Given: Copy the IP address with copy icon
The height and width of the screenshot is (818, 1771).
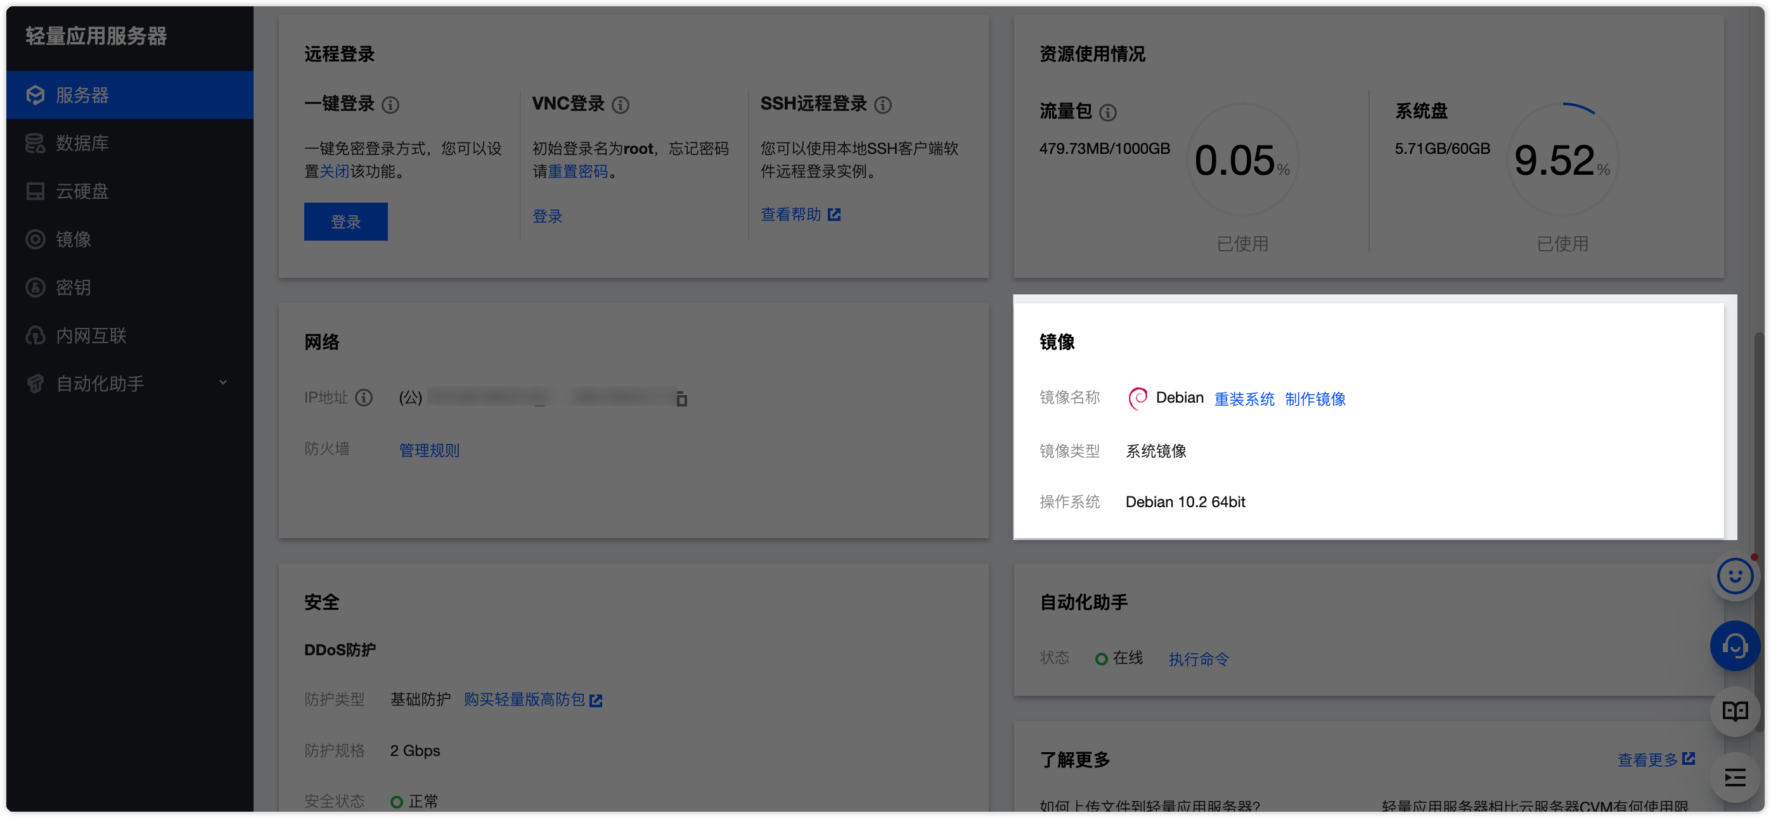Looking at the screenshot, I should 681,398.
